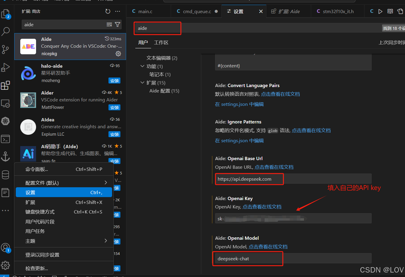This screenshot has height=277, width=405.
Task: Filter extensions with the funnel icon
Action: 118,24
